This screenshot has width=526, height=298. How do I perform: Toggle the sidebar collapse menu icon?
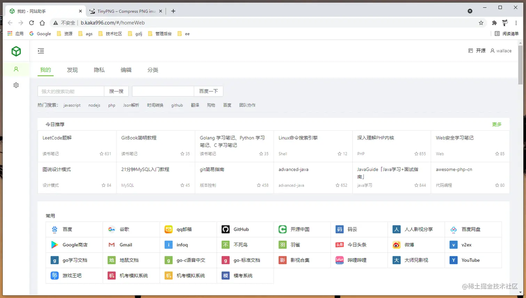[41, 51]
